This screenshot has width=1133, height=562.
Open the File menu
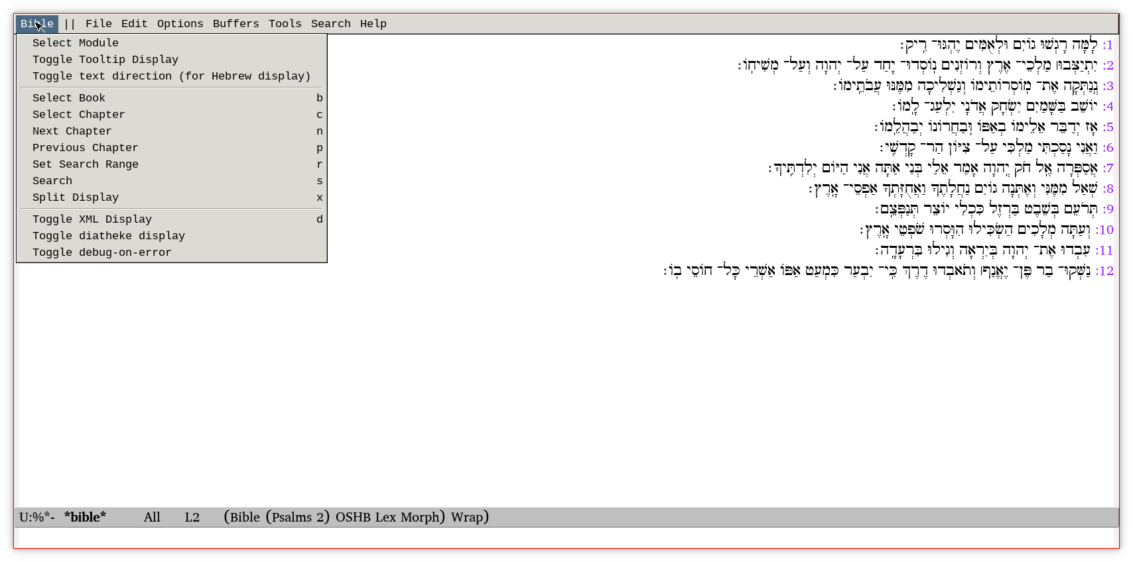[x=98, y=24]
